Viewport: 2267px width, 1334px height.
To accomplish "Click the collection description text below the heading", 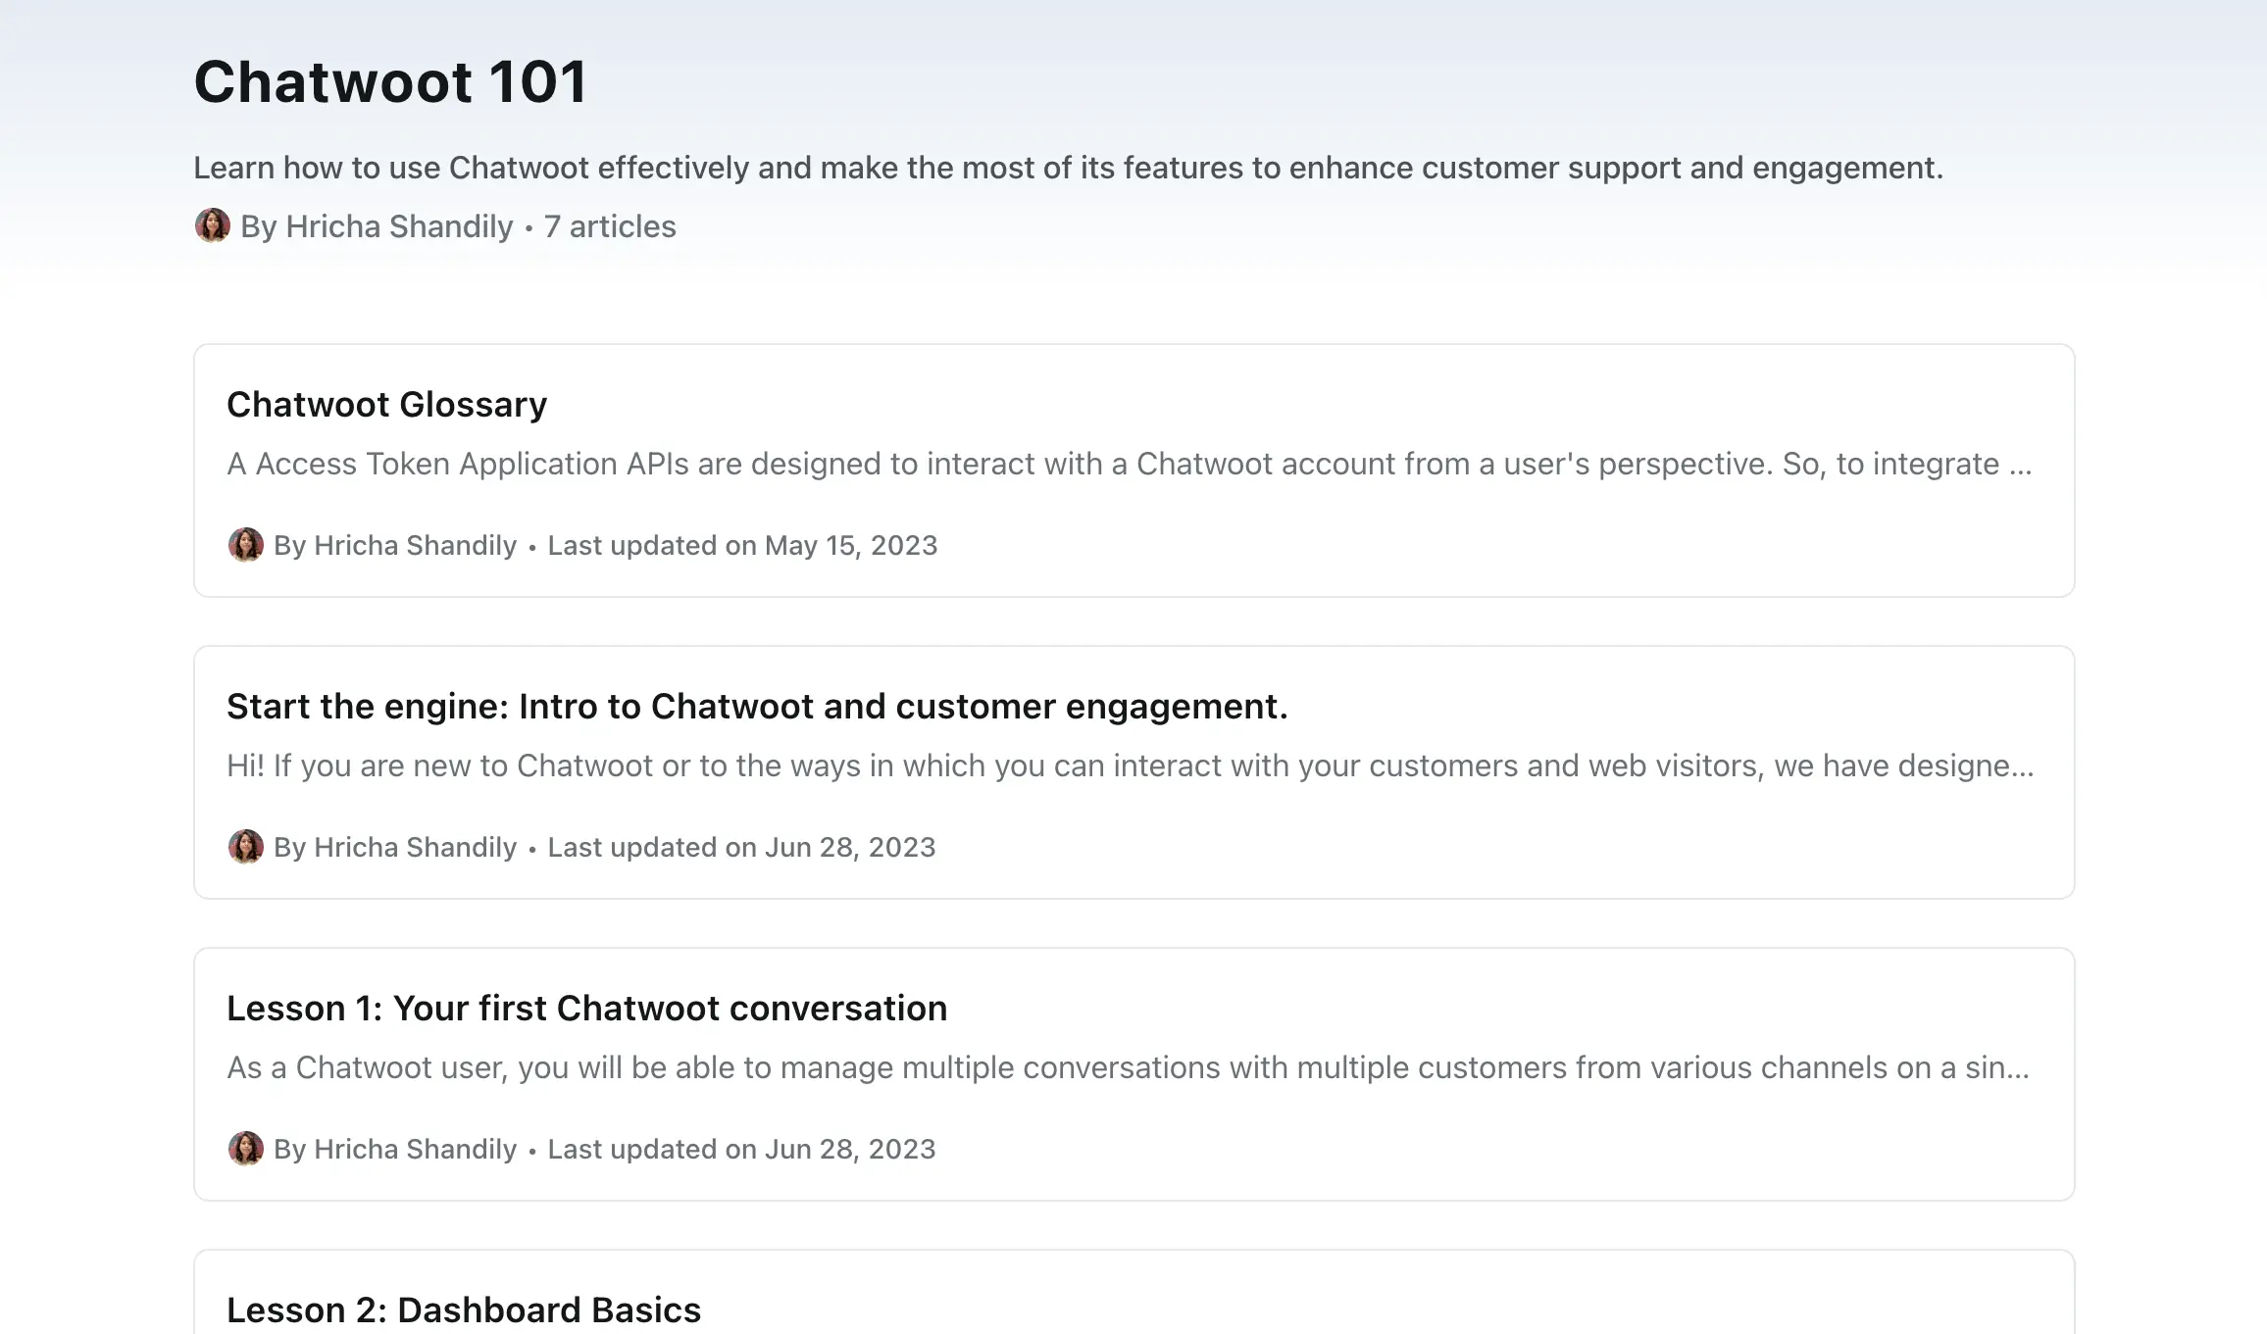I will click(x=1068, y=168).
